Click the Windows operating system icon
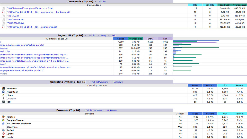 tap(3, 89)
